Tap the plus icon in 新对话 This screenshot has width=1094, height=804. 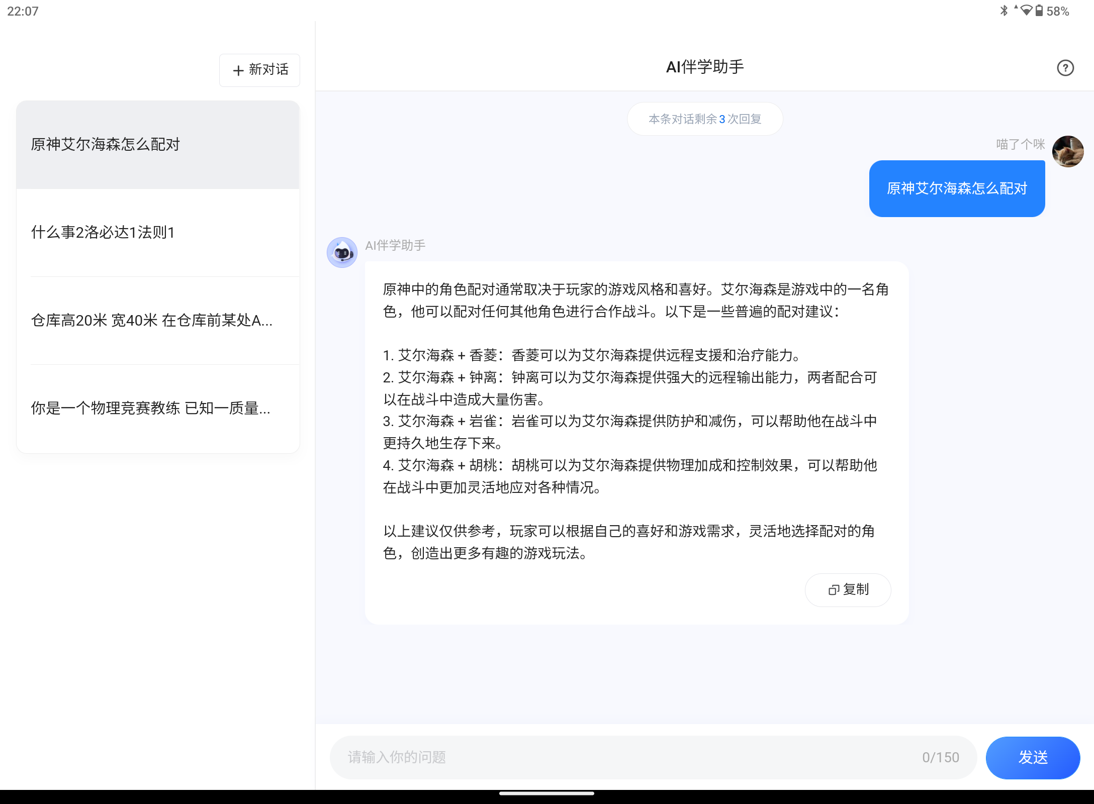click(238, 70)
